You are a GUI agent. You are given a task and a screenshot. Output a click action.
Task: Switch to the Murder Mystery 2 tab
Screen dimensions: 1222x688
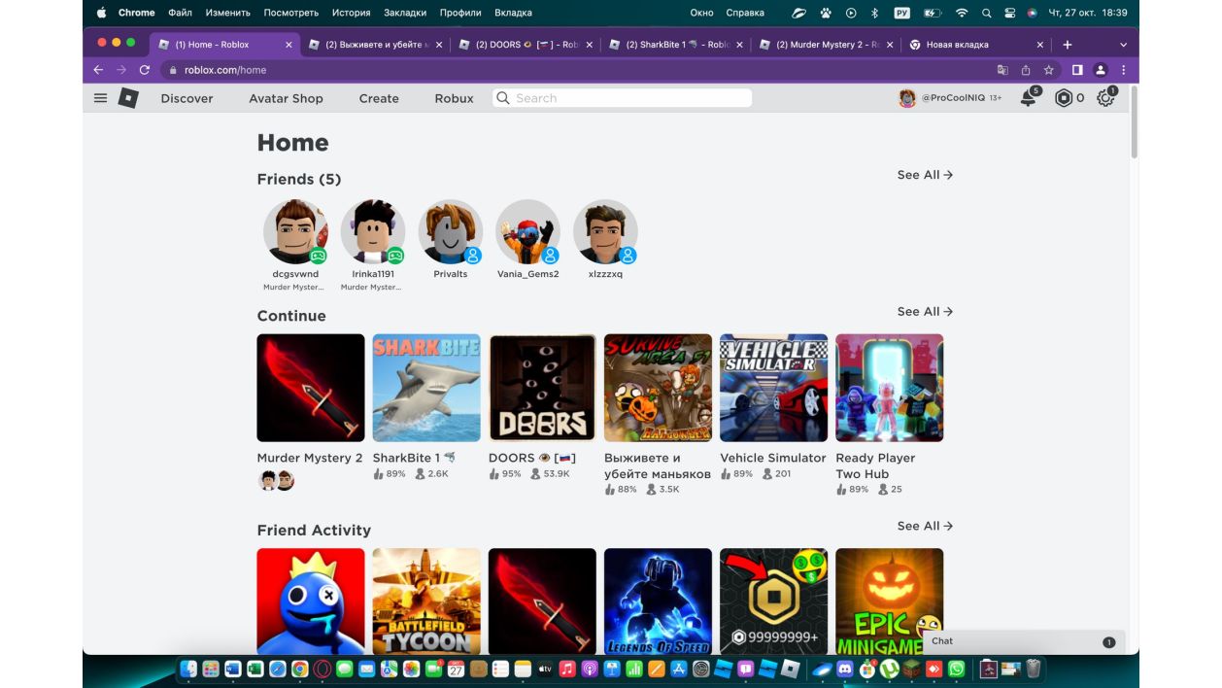826,45
